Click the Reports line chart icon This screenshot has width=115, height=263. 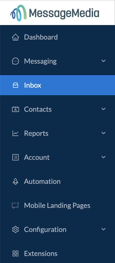click(15, 133)
